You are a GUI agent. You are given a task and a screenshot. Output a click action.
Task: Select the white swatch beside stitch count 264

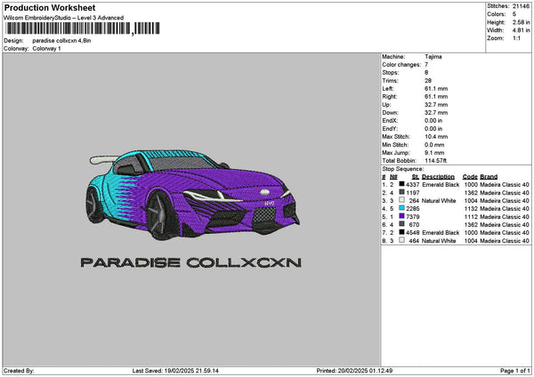(402, 200)
